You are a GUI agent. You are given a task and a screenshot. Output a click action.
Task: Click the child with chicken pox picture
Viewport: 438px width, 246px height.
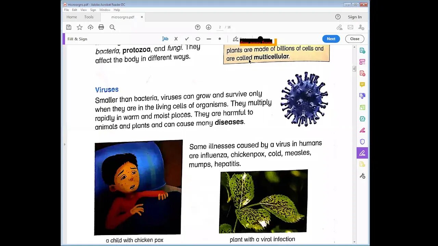(x=138, y=188)
